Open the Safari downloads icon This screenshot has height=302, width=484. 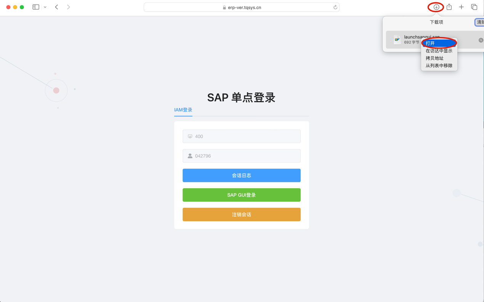pos(436,7)
